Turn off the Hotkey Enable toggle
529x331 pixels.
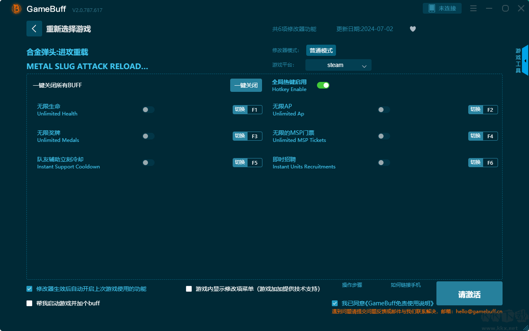323,85
